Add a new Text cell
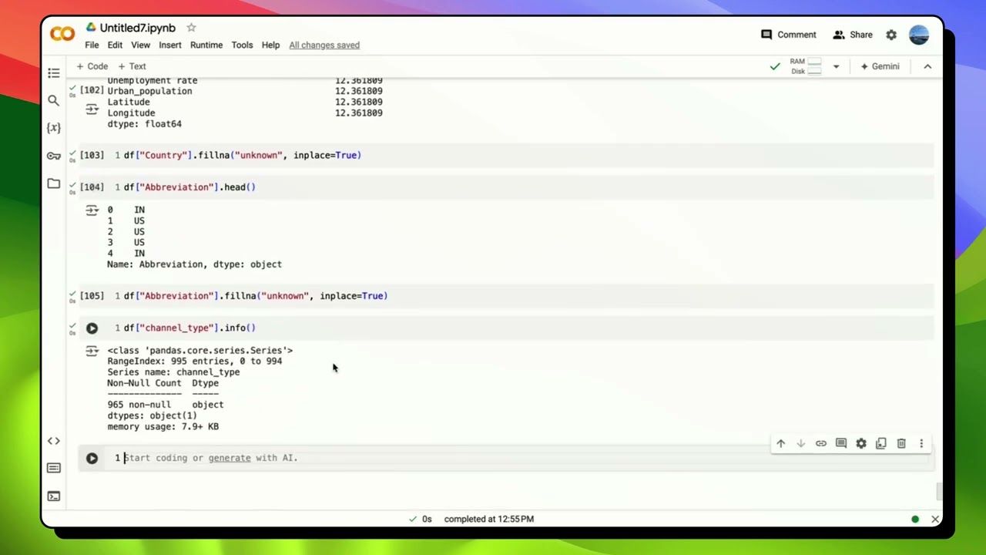986x555 pixels. click(x=132, y=66)
